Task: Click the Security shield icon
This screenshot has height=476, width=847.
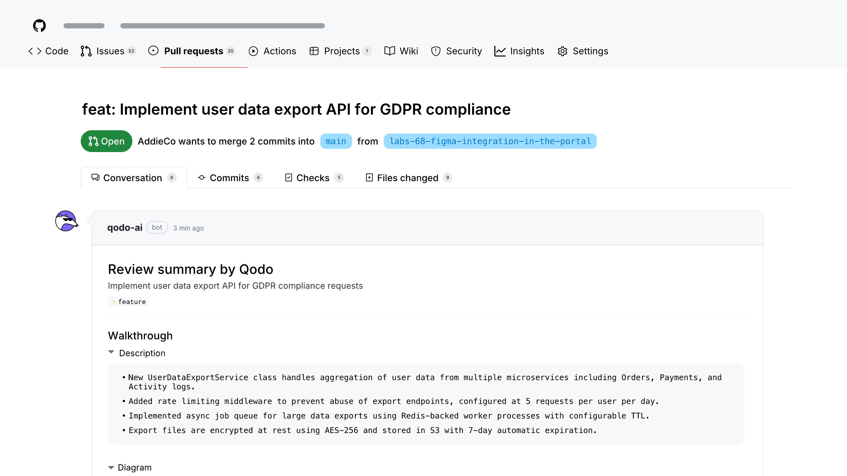Action: click(x=436, y=51)
